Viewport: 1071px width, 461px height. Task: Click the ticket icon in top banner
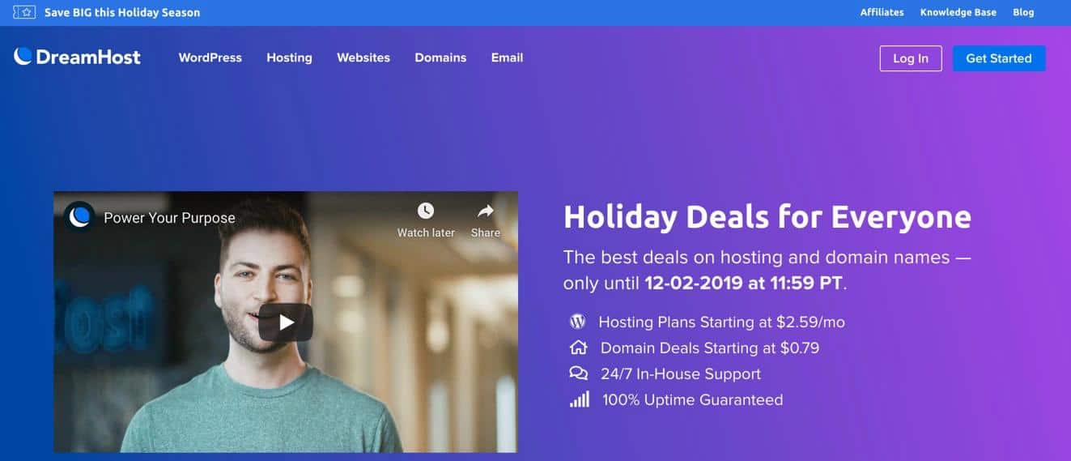(x=24, y=12)
